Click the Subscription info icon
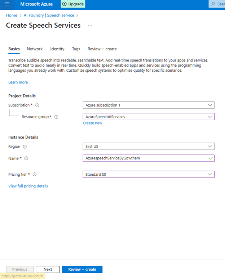Image resolution: width=225 pixels, height=279 pixels. [37, 105]
